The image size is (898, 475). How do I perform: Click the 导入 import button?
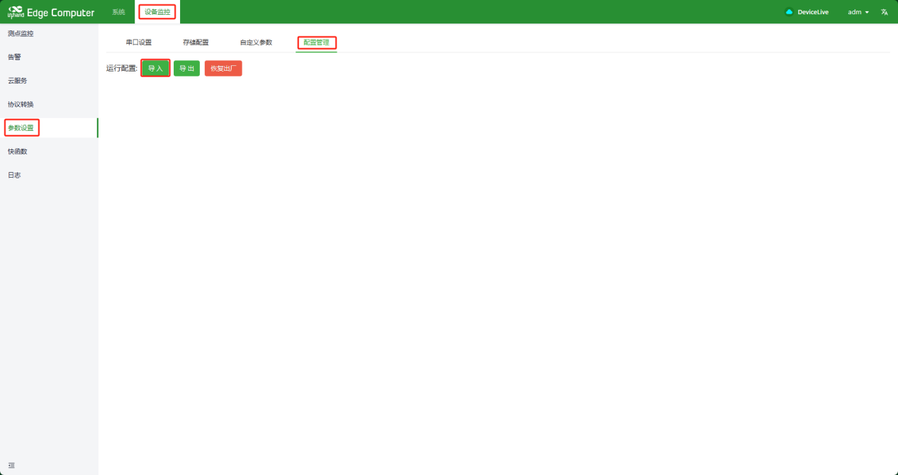(x=155, y=69)
